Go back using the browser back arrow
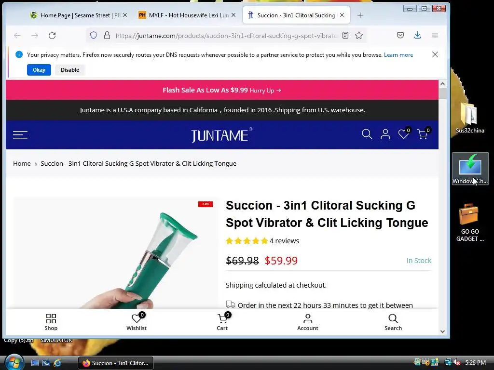This screenshot has width=494, height=370. click(x=17, y=36)
